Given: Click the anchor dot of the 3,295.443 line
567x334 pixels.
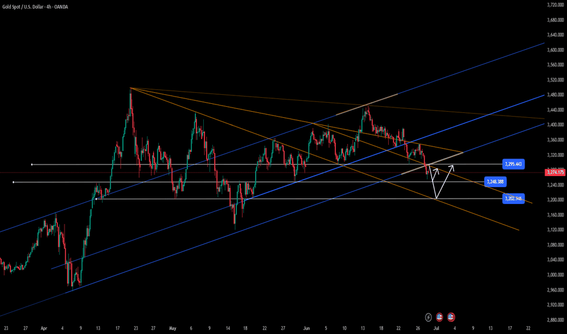Looking at the screenshot, I should click(x=32, y=165).
